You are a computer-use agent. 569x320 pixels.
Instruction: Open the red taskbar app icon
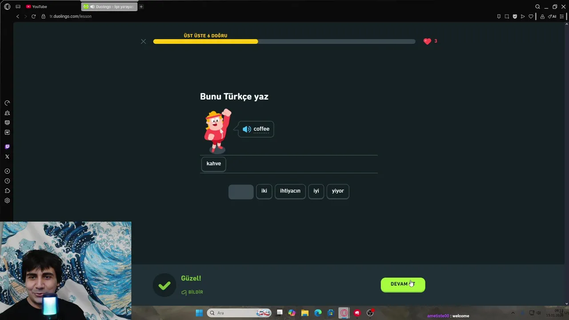(357, 313)
